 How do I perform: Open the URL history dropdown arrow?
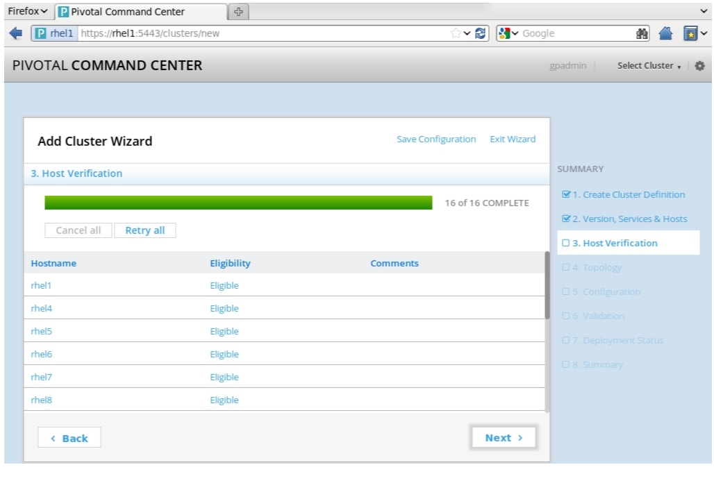(467, 33)
